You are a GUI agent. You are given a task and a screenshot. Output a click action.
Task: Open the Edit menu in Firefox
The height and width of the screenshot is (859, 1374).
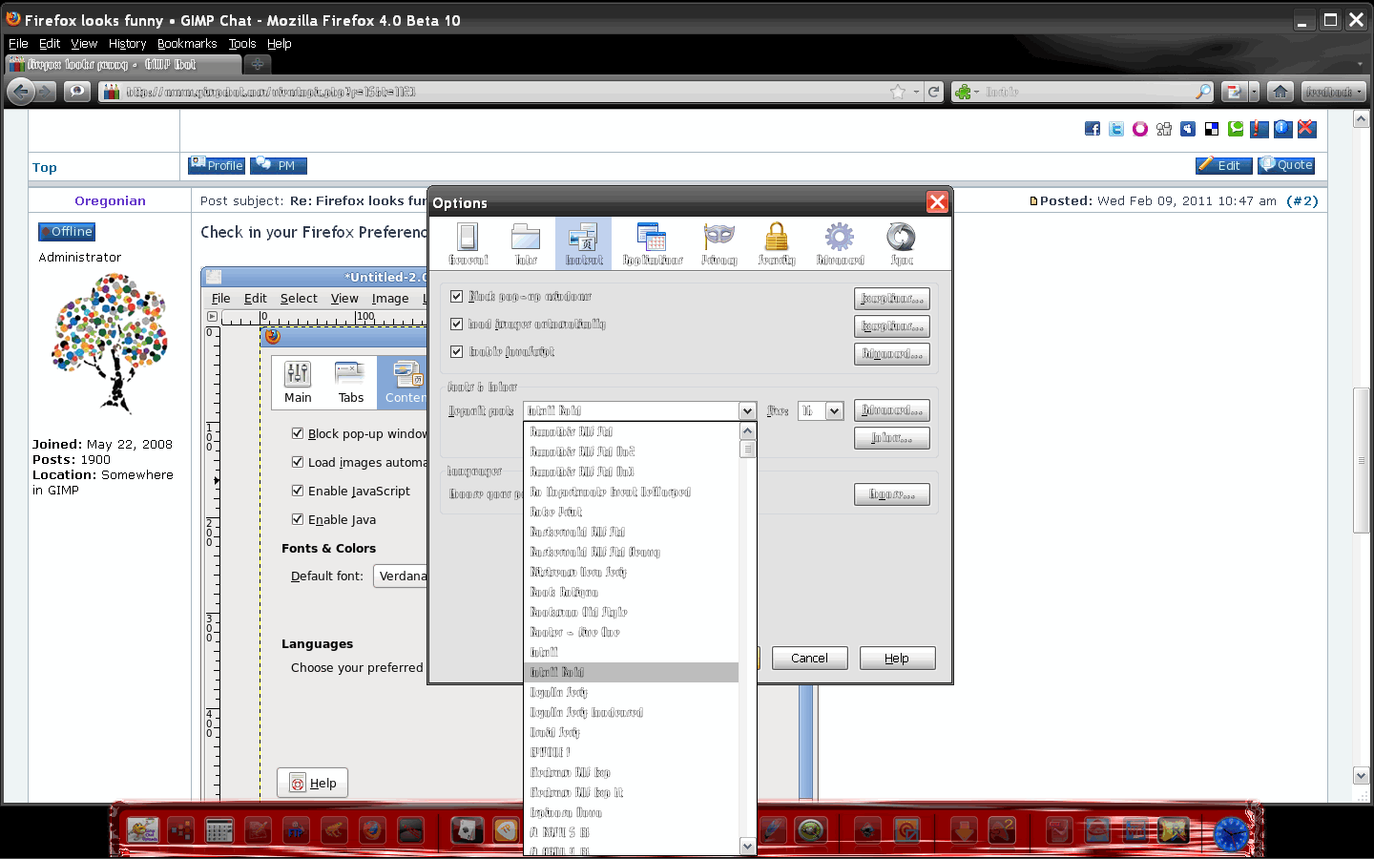pyautogui.click(x=50, y=44)
